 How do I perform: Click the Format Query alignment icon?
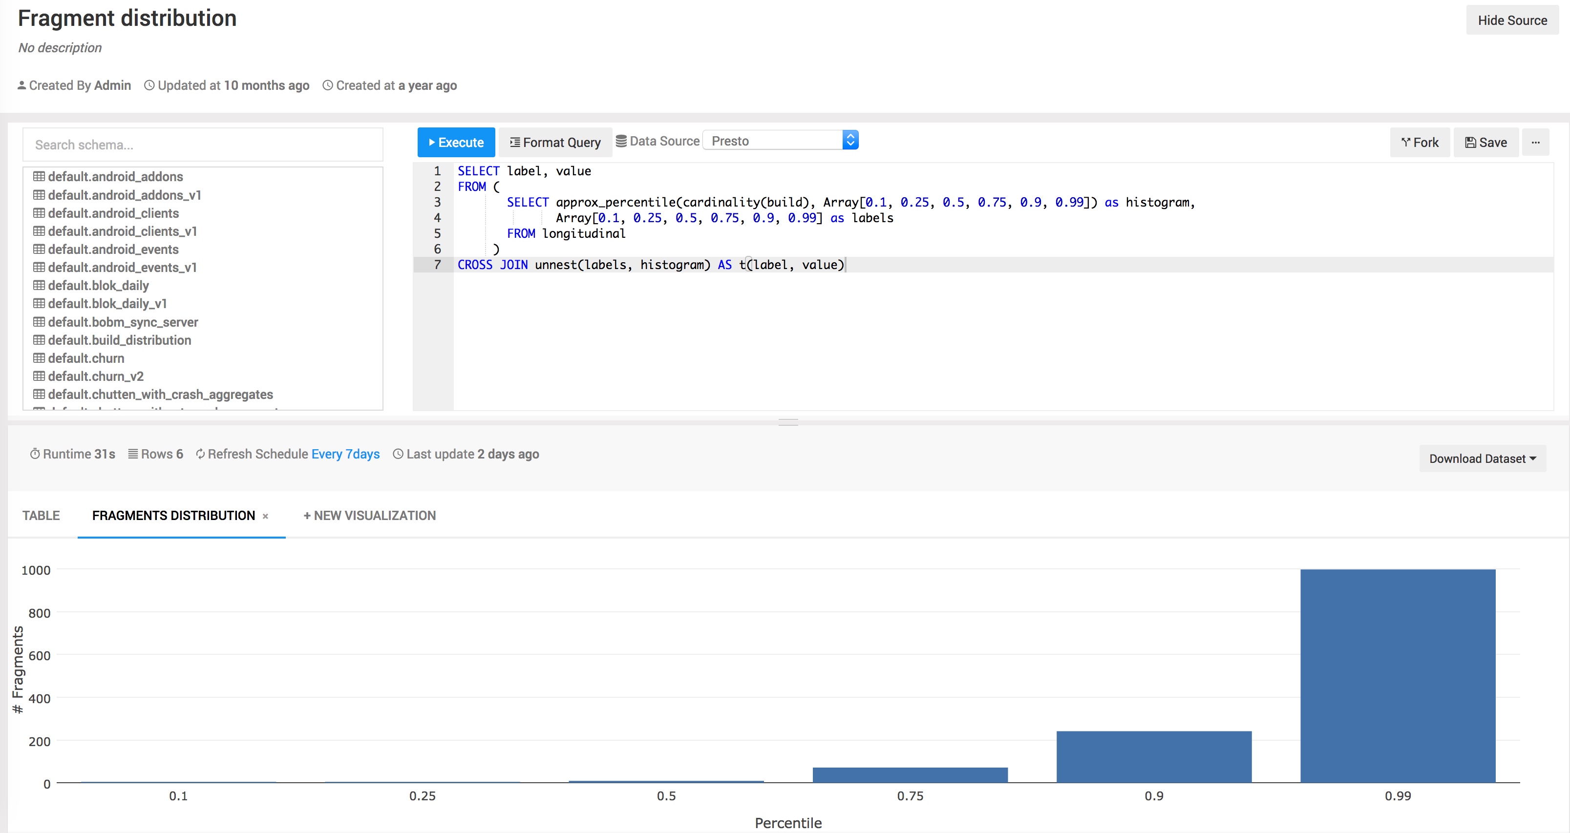pos(514,142)
